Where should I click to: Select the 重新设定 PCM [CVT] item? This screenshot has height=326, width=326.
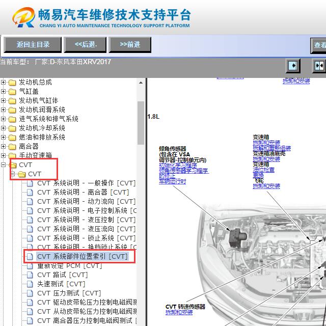point(70,266)
